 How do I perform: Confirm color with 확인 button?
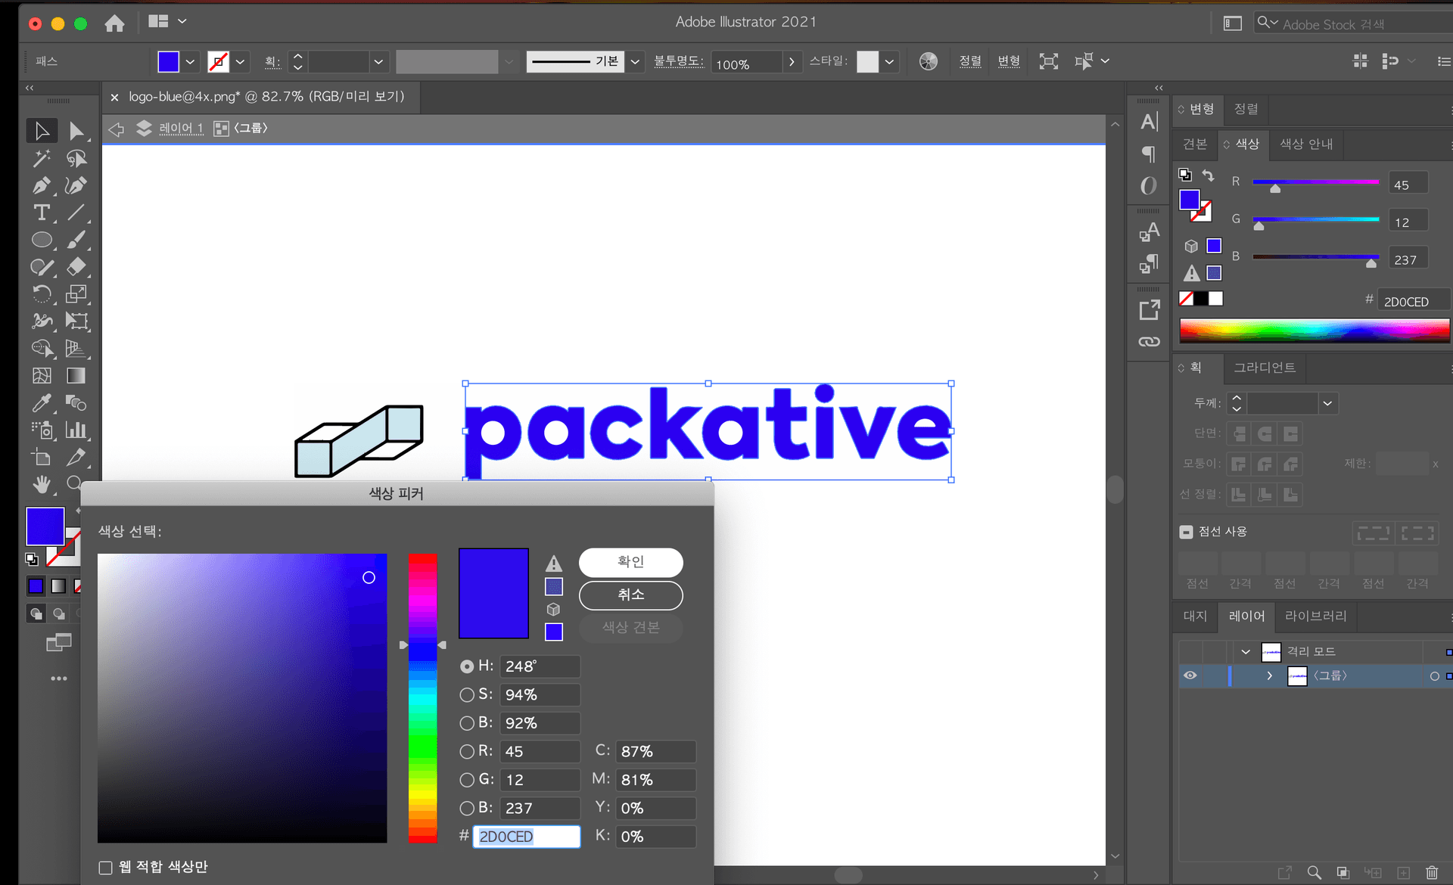[x=630, y=562]
